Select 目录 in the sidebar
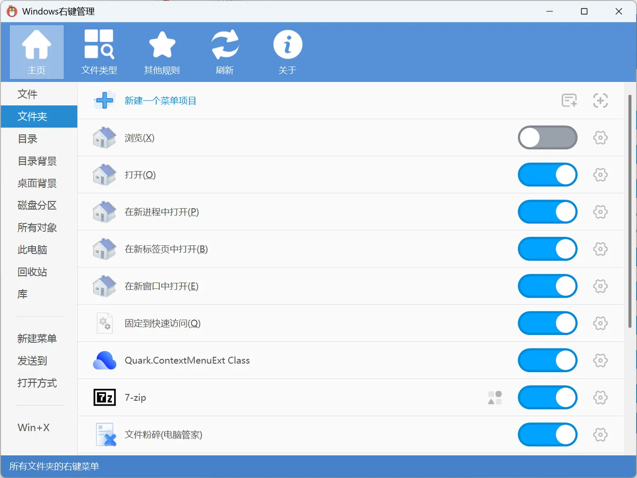This screenshot has height=478, width=637. point(39,139)
